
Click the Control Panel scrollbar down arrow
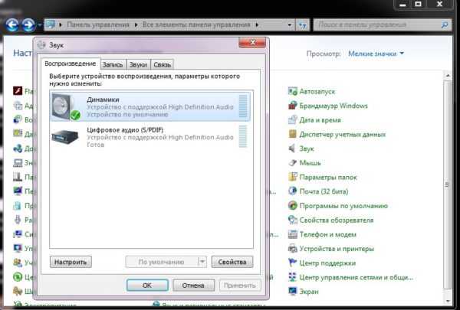(x=448, y=301)
